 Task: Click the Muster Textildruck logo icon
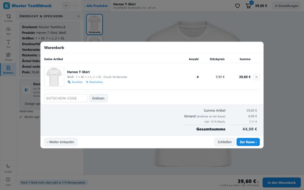click(x=6, y=6)
